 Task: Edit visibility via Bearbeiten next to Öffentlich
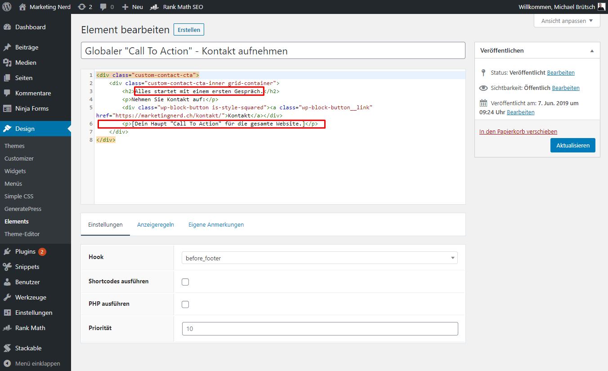tap(566, 88)
